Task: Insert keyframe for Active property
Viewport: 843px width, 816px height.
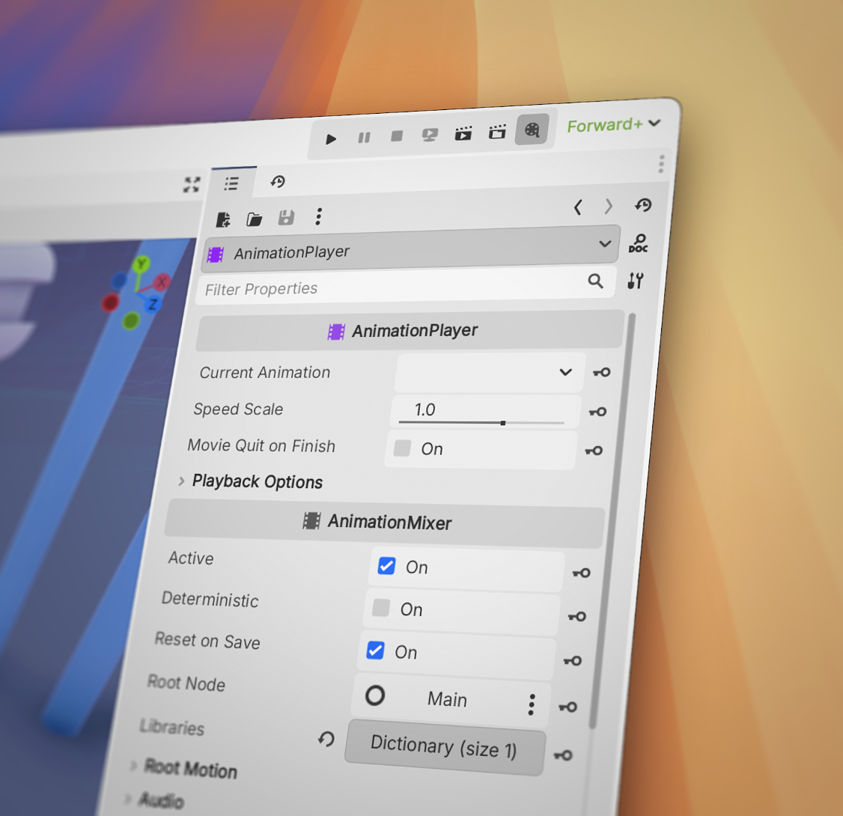Action: click(x=581, y=573)
